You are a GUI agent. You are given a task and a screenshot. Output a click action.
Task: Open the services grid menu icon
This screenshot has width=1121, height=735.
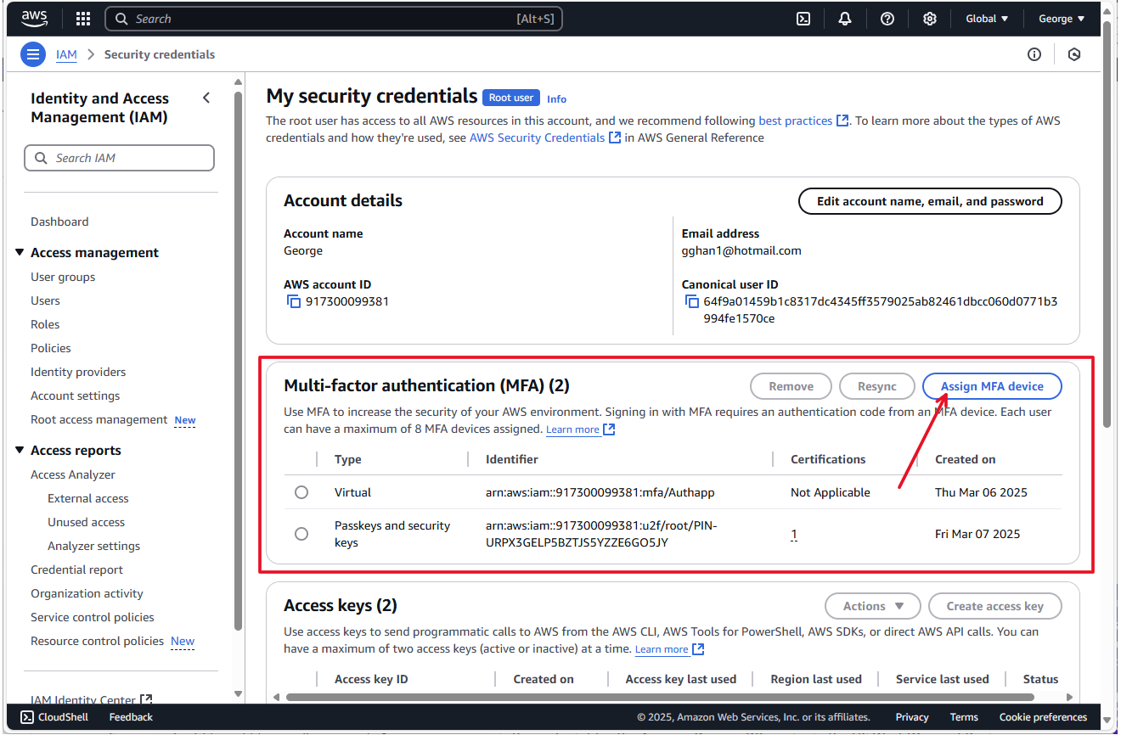coord(82,19)
